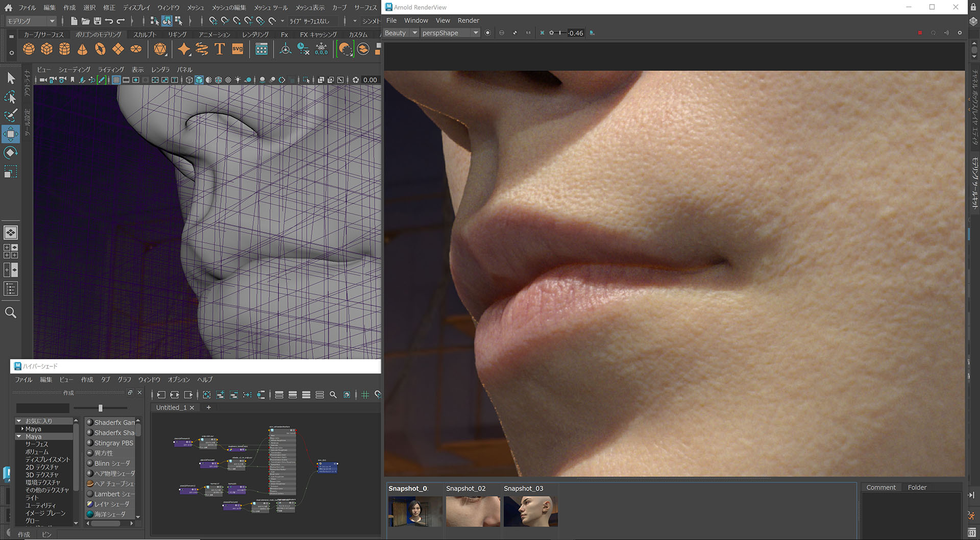Toggle the viewport wireframe cube icon
The height and width of the screenshot is (540, 980).
click(x=189, y=80)
